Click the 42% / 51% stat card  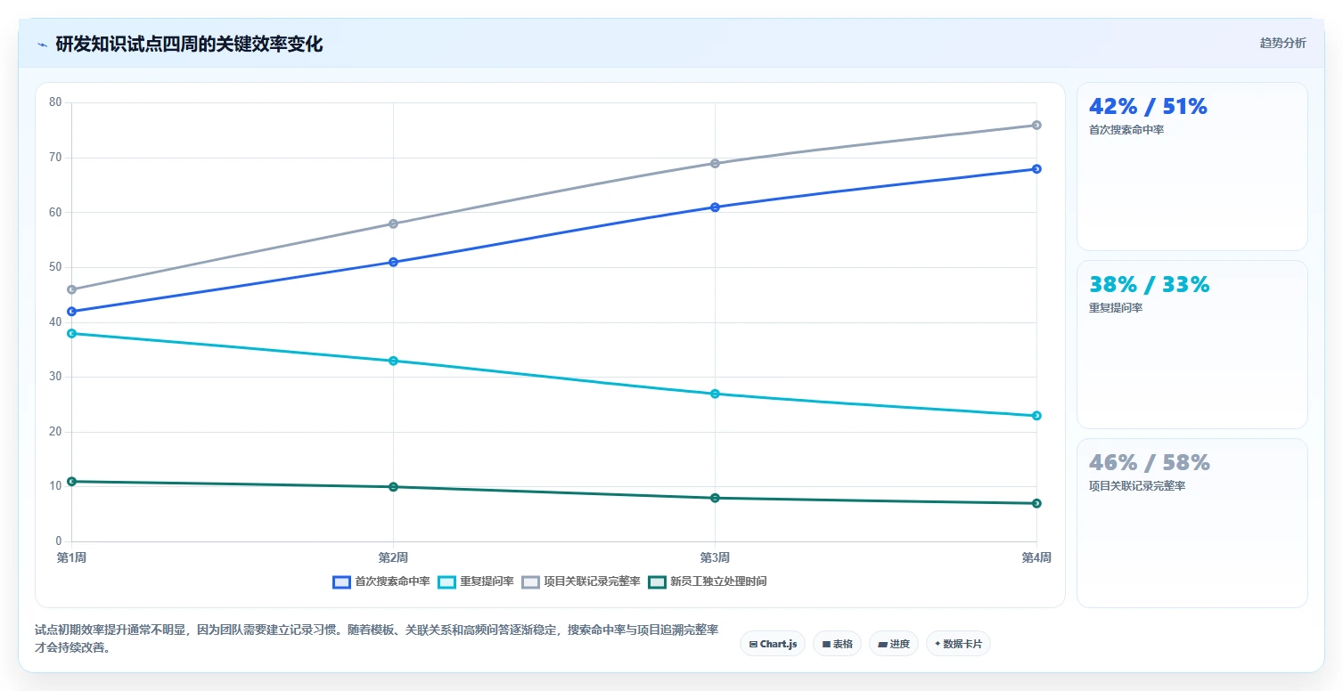(x=1192, y=167)
